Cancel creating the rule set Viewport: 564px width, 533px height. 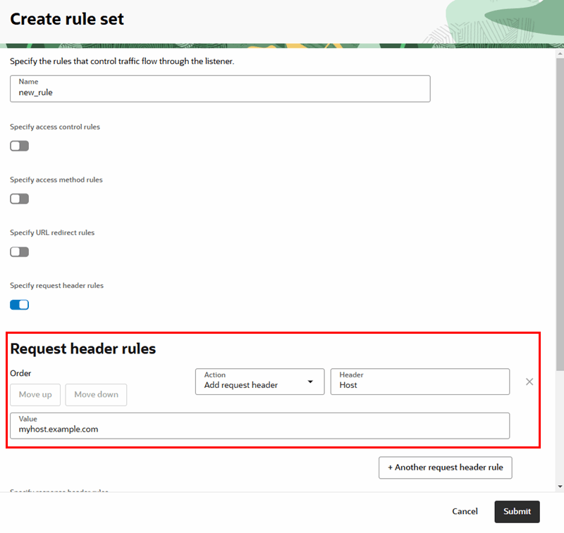465,511
